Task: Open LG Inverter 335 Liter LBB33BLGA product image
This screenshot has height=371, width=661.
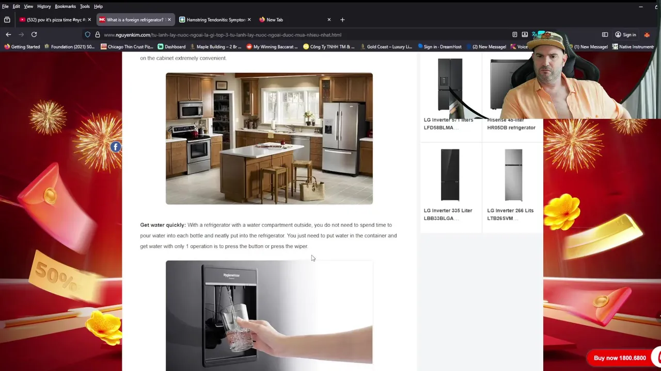Action: [x=450, y=175]
